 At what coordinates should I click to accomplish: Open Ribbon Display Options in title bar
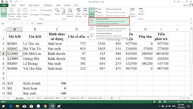point(178,1)
